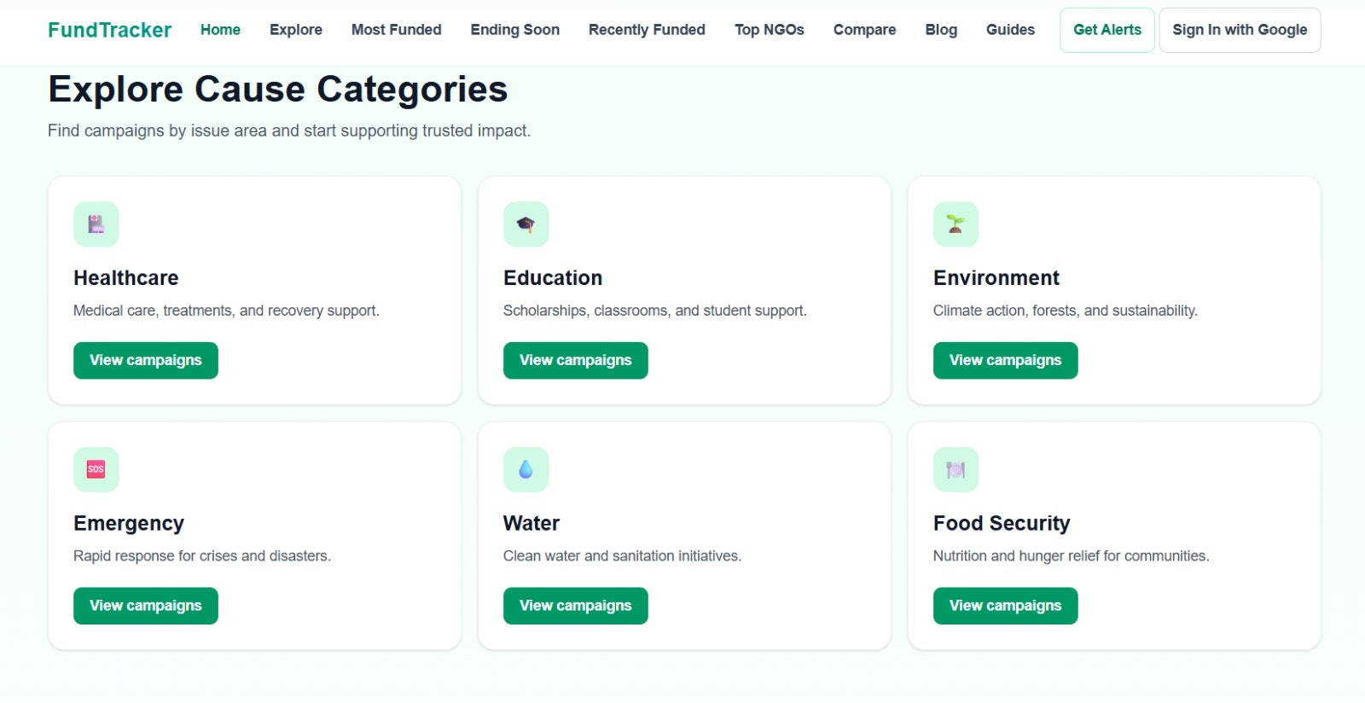Select the Food Security card heading
Screen dimensions: 1365x703
tap(1001, 523)
